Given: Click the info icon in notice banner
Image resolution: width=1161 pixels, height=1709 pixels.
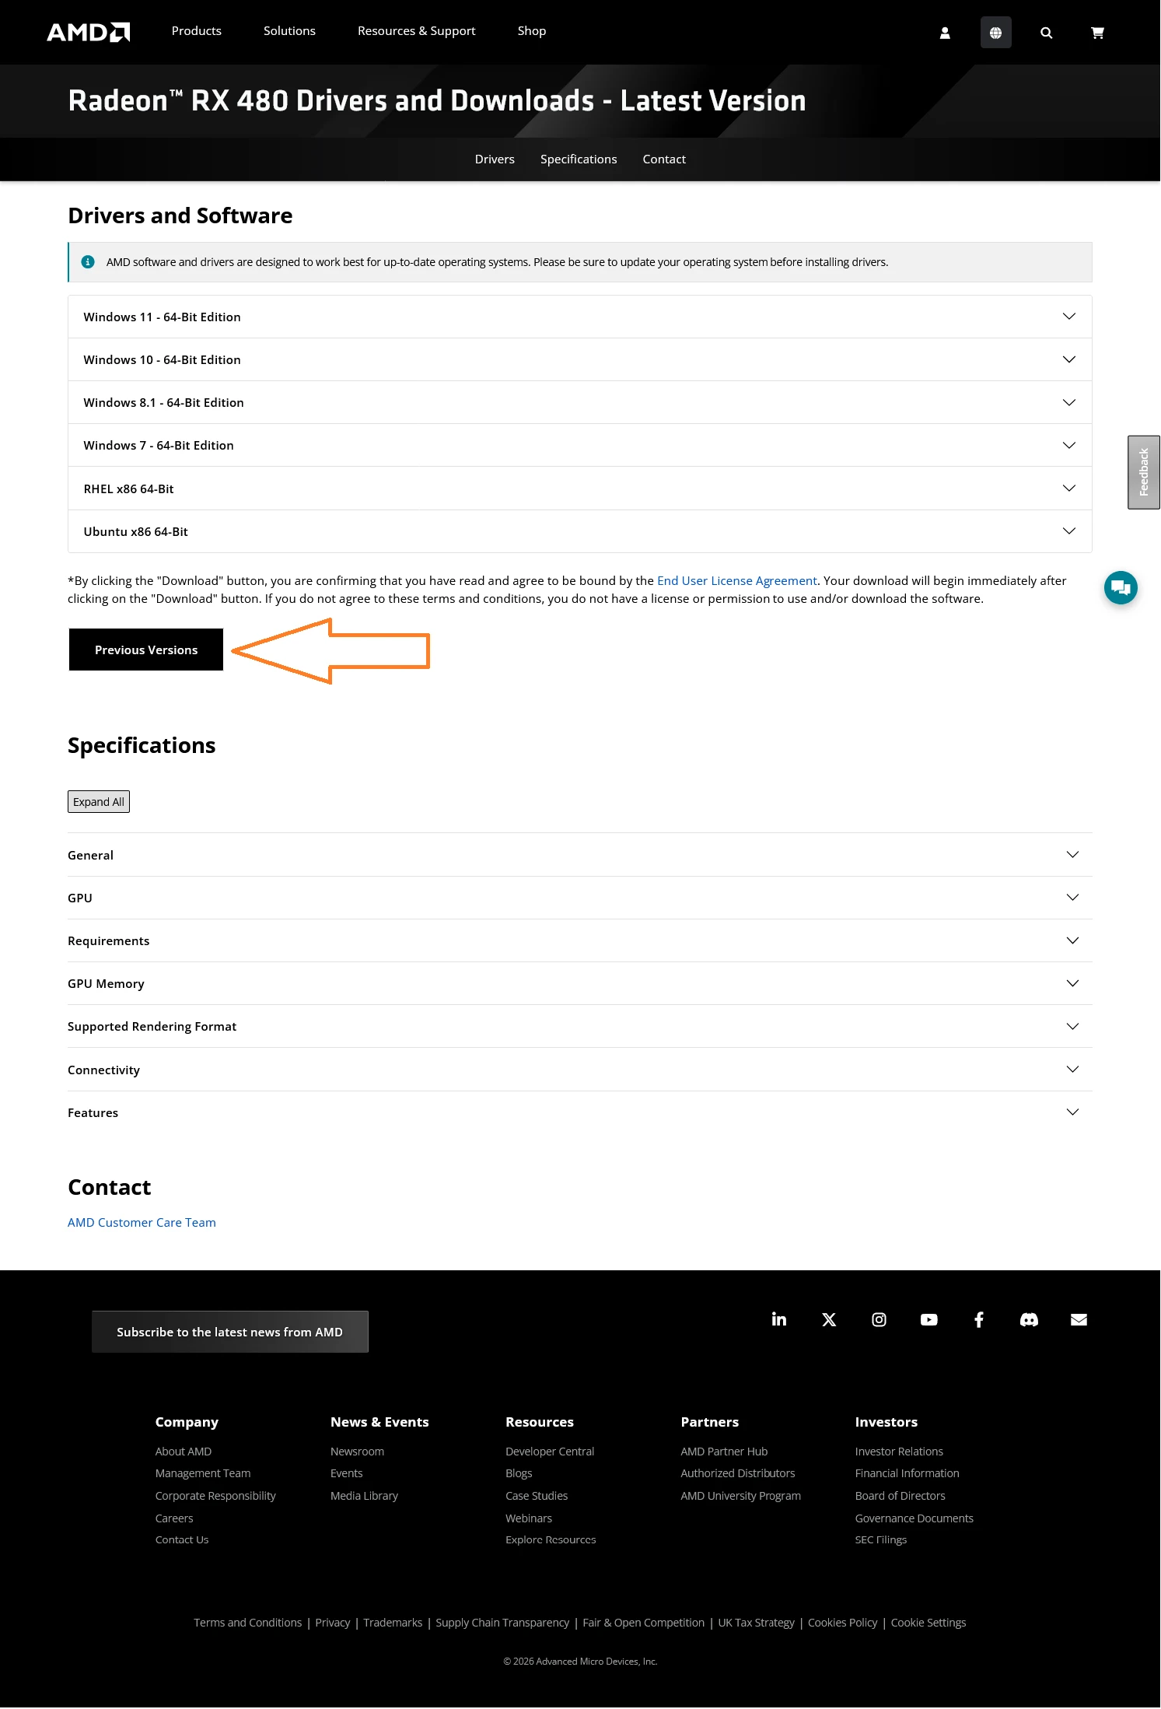Looking at the screenshot, I should point(88,262).
